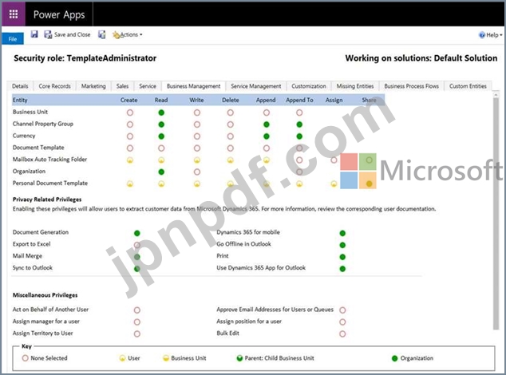Switch to the Details tab
The height and width of the screenshot is (375, 506).
[x=20, y=86]
